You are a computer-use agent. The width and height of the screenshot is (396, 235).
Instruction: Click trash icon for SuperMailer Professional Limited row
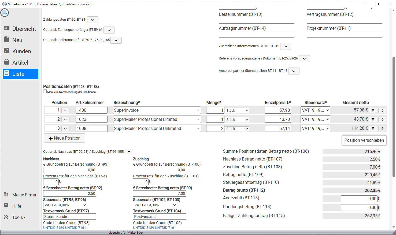373,120
